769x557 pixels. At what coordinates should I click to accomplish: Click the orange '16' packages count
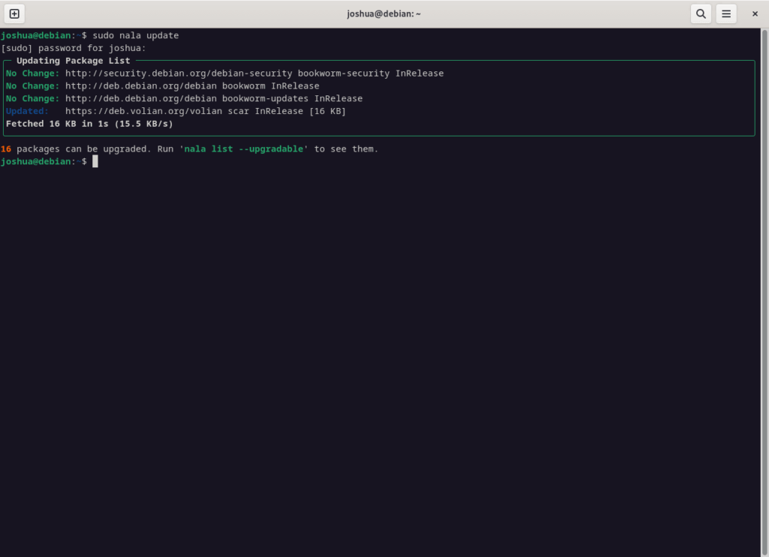pyautogui.click(x=6, y=149)
